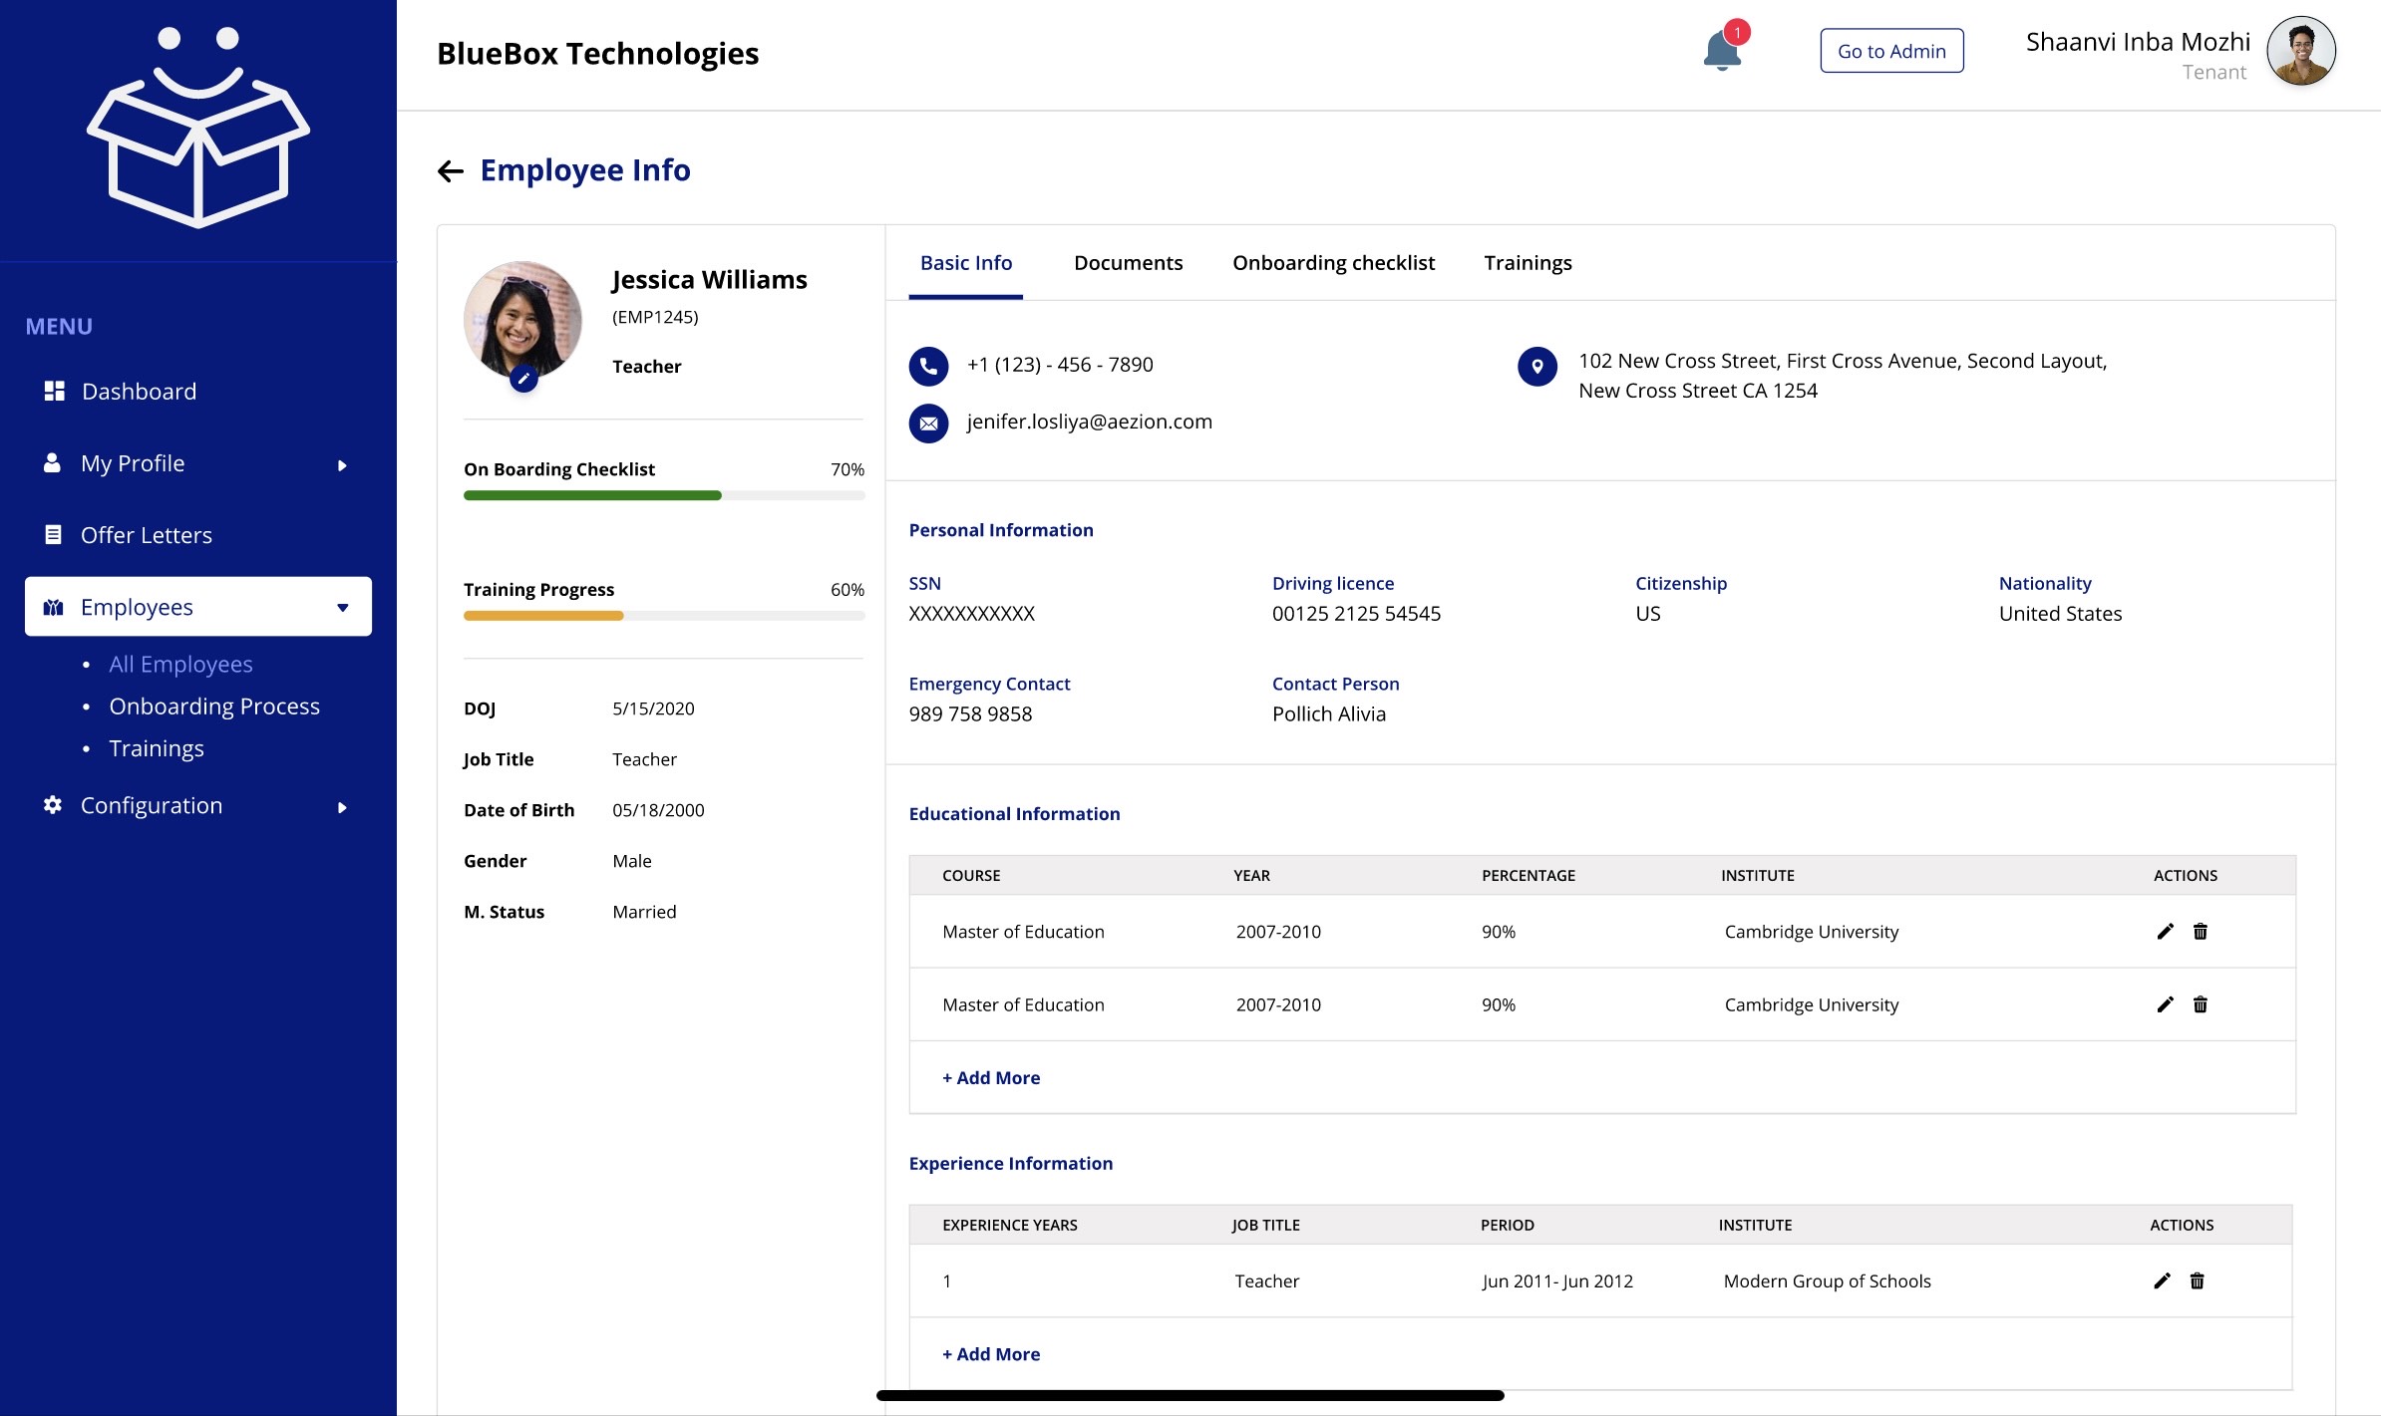The image size is (2381, 1416).
Task: Click the location pin icon
Action: pos(1536,367)
